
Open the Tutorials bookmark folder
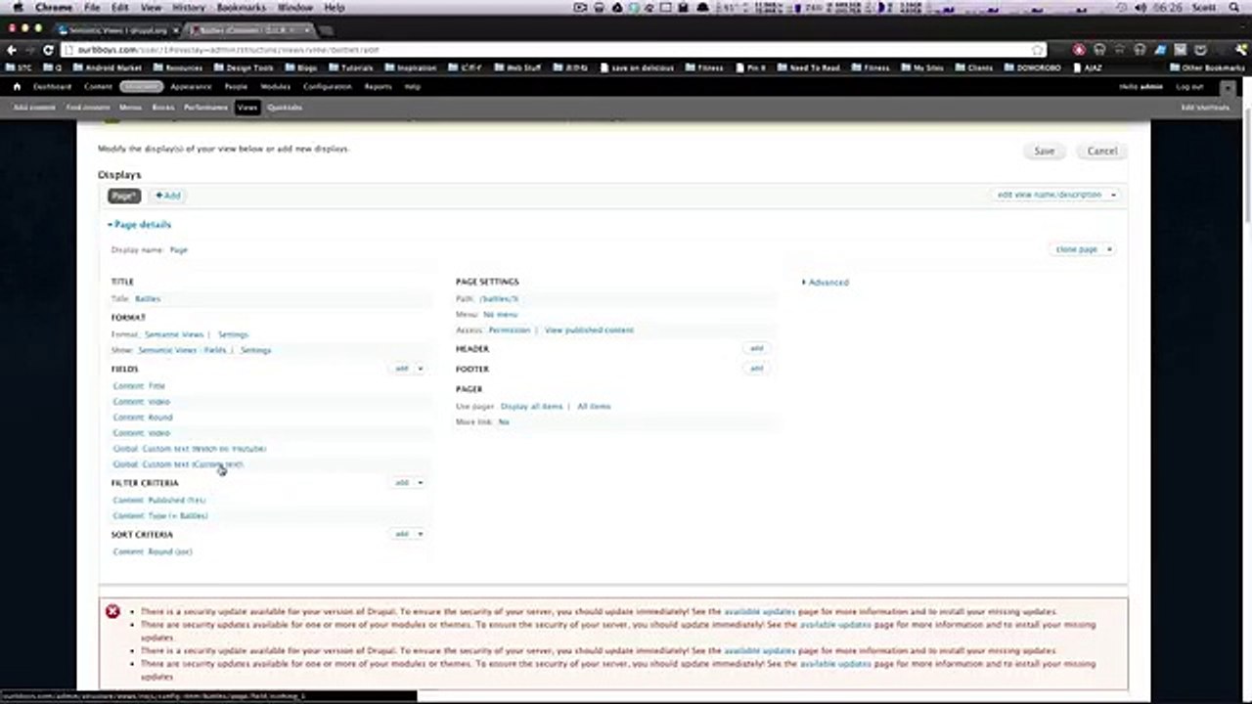pos(351,67)
